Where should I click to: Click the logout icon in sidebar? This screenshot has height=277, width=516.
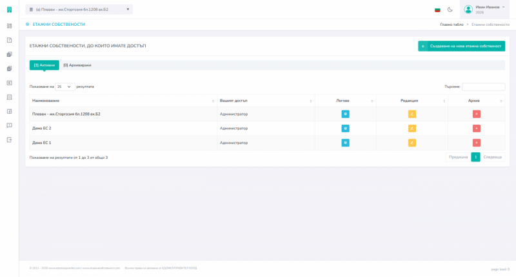pyautogui.click(x=9, y=139)
